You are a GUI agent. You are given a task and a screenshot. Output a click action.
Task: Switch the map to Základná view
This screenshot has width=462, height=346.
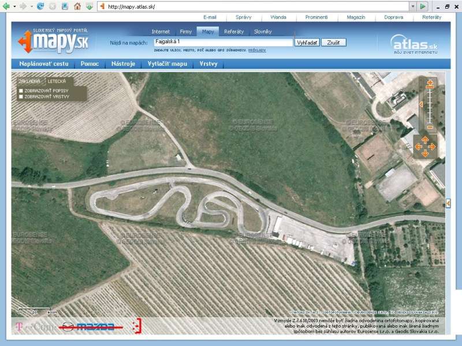click(x=29, y=81)
